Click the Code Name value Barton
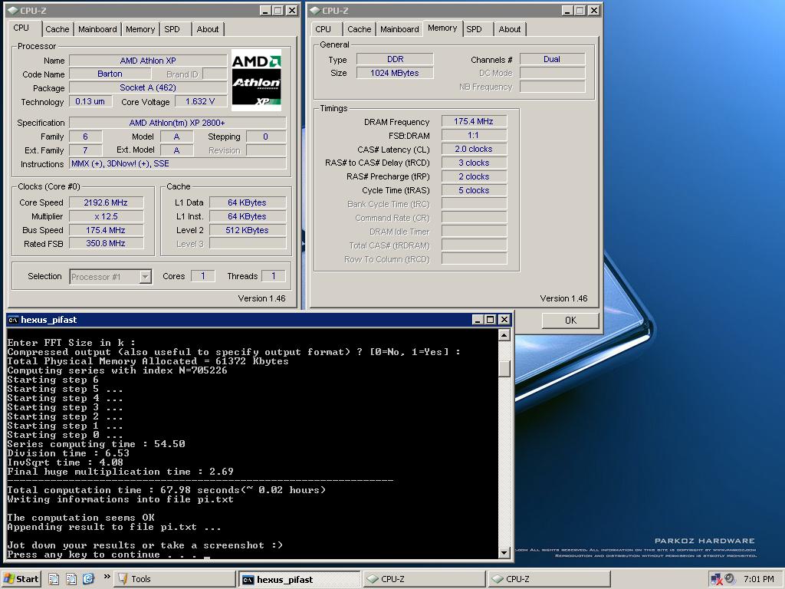 (x=110, y=74)
